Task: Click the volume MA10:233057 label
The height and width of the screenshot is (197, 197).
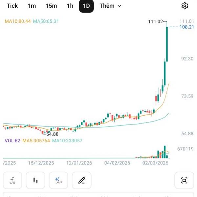Action: [x=67, y=141]
